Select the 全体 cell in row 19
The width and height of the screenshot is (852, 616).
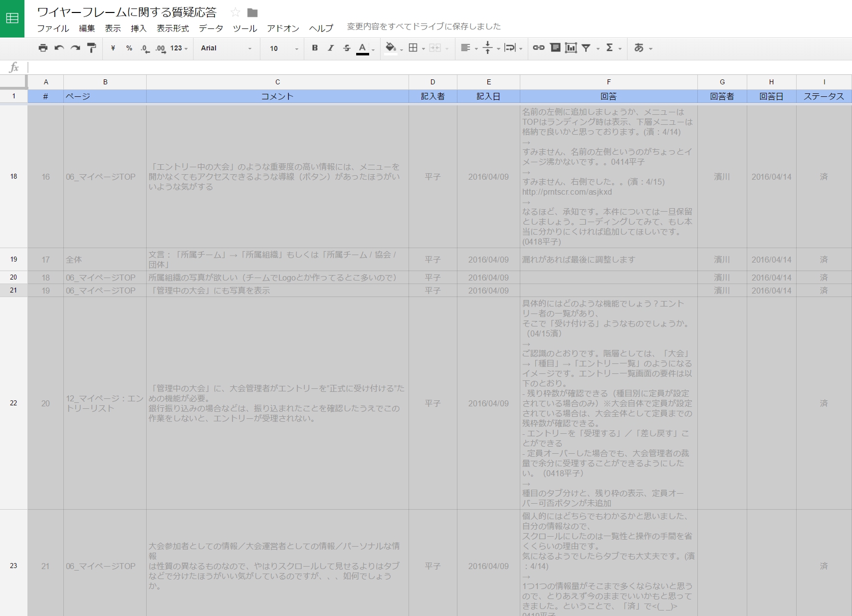[x=105, y=260]
